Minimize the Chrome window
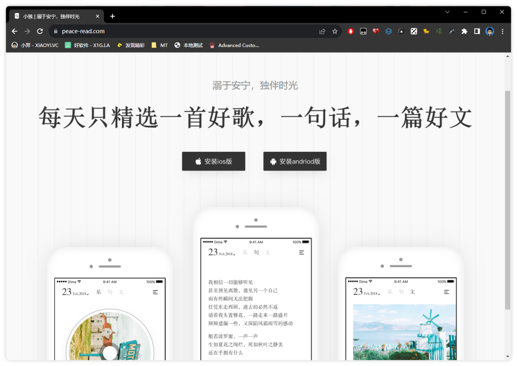The height and width of the screenshot is (366, 517). point(466,12)
